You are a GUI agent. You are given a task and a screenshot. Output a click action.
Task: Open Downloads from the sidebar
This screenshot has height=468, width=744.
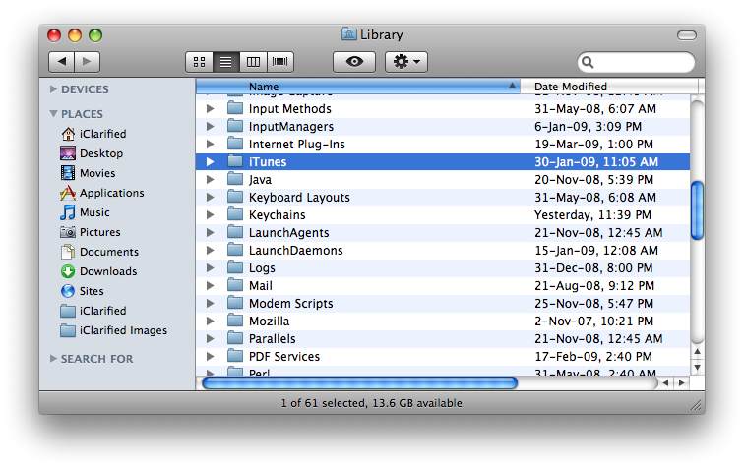[107, 271]
